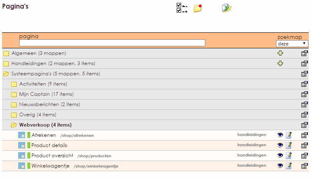Open properties icon for Activiteiten folder
Screen dimensions: 312x179
click(305, 84)
